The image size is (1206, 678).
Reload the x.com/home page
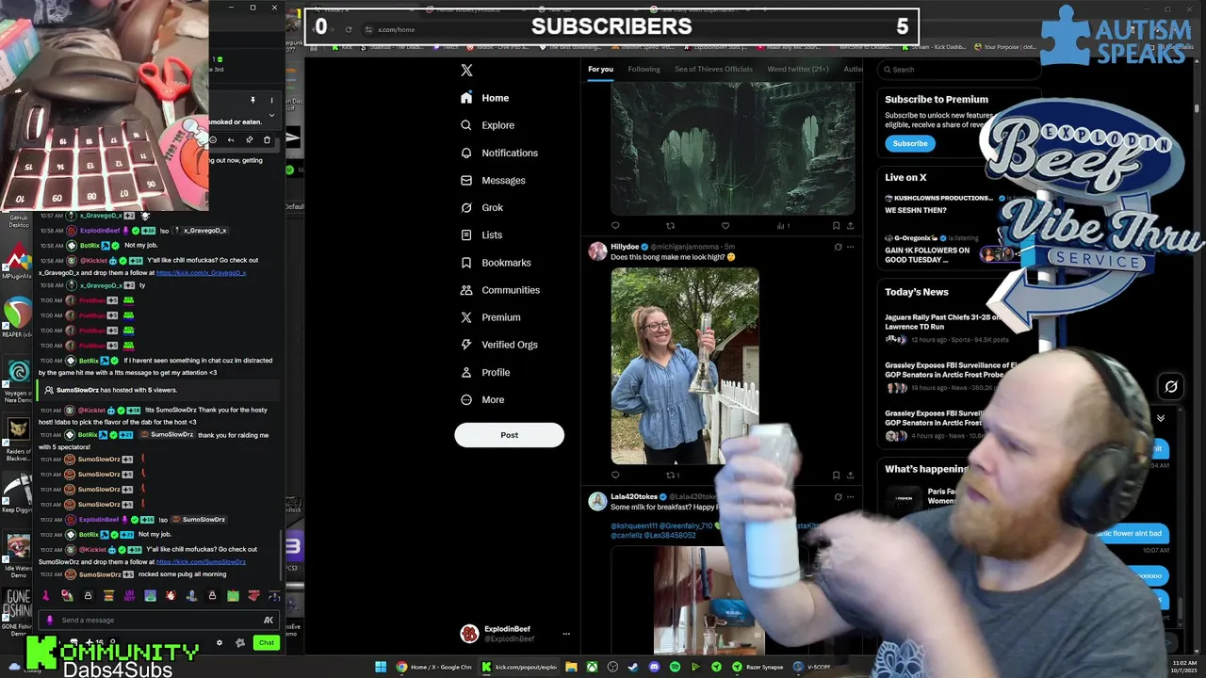pos(349,29)
